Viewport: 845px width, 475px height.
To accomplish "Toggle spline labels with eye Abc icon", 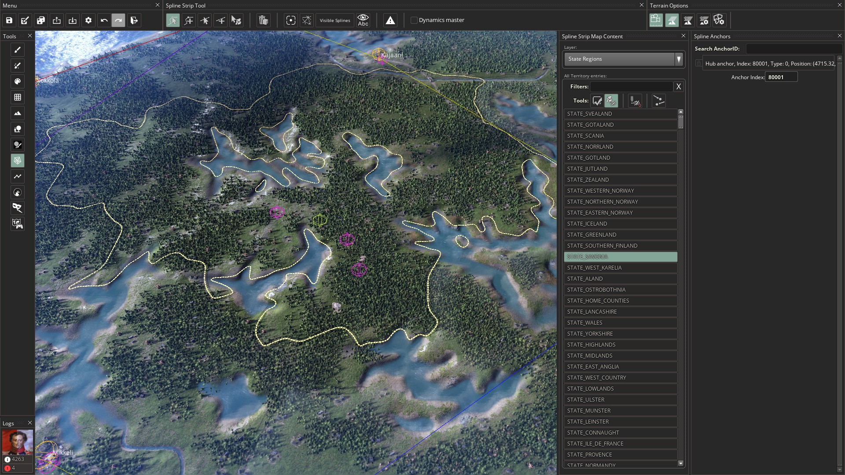I will tap(363, 20).
